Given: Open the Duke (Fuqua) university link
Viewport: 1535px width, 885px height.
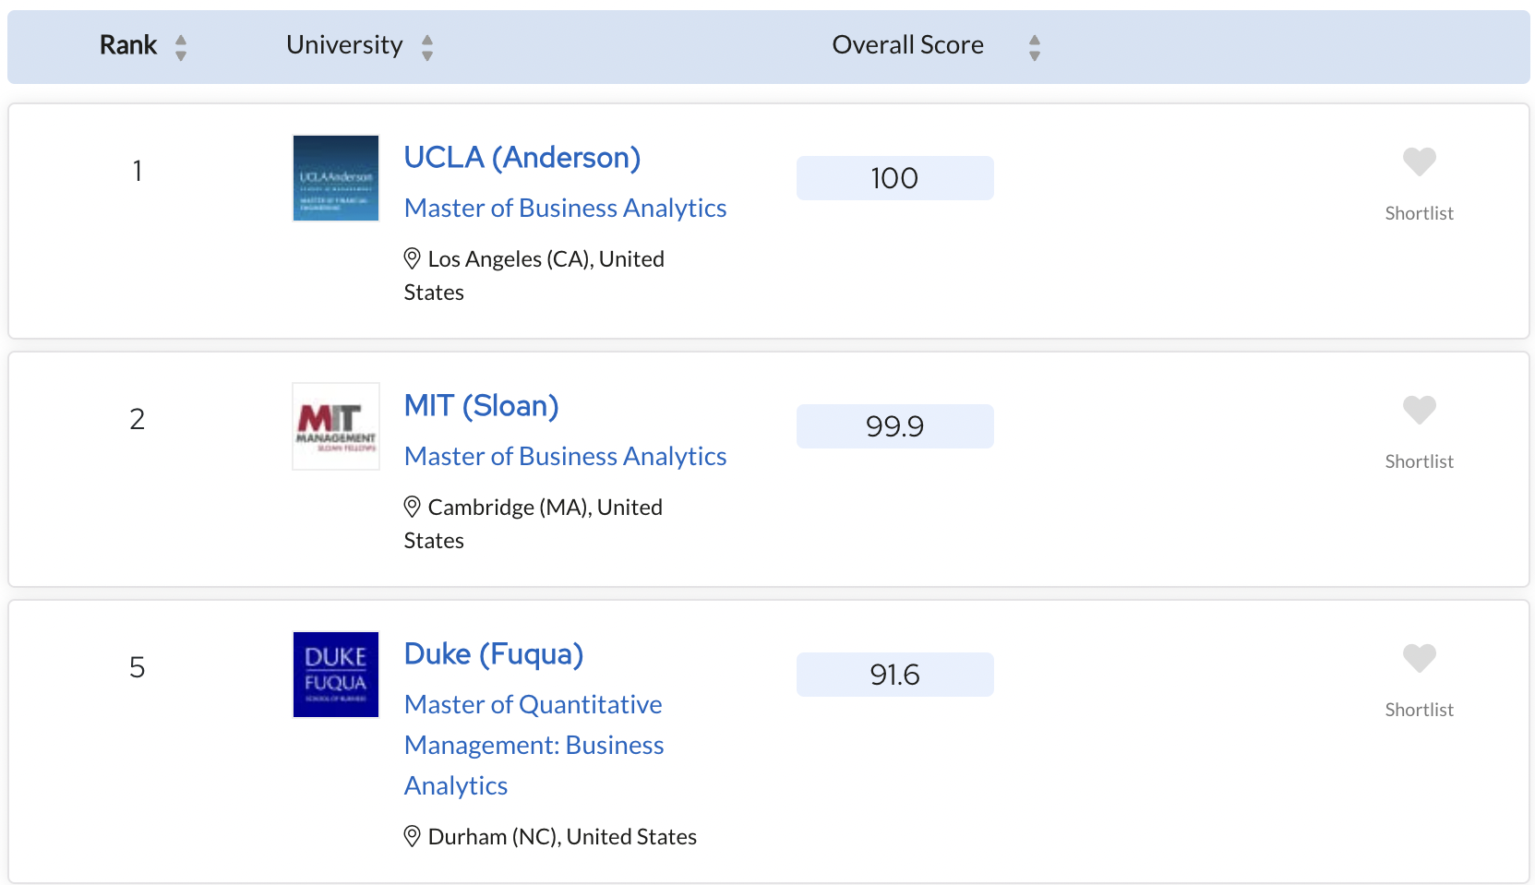Looking at the screenshot, I should (x=494, y=654).
